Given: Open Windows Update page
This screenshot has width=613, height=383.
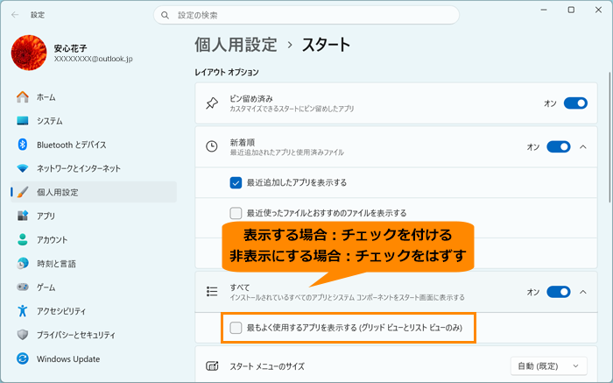Looking at the screenshot, I should [x=94, y=358].
